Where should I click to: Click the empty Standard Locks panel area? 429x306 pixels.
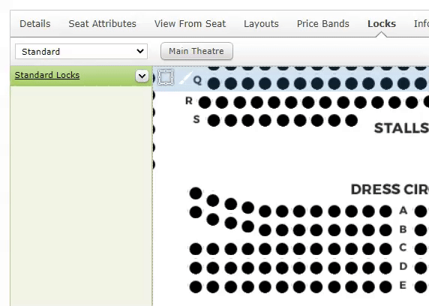[x=81, y=196]
